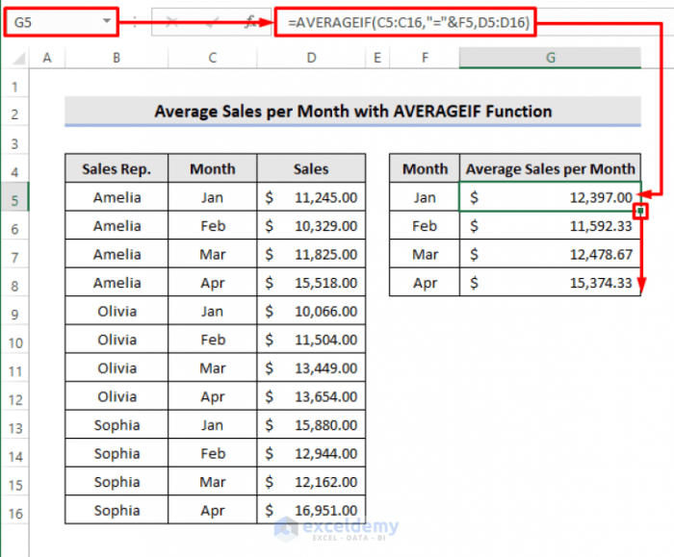Open the Insert Function fx icon
This screenshot has height=557, width=674.
(x=250, y=21)
